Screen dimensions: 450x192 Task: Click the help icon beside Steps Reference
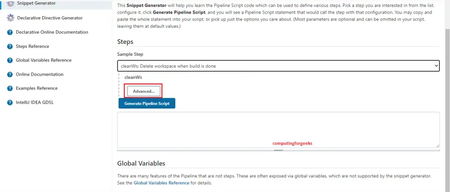click(10, 47)
